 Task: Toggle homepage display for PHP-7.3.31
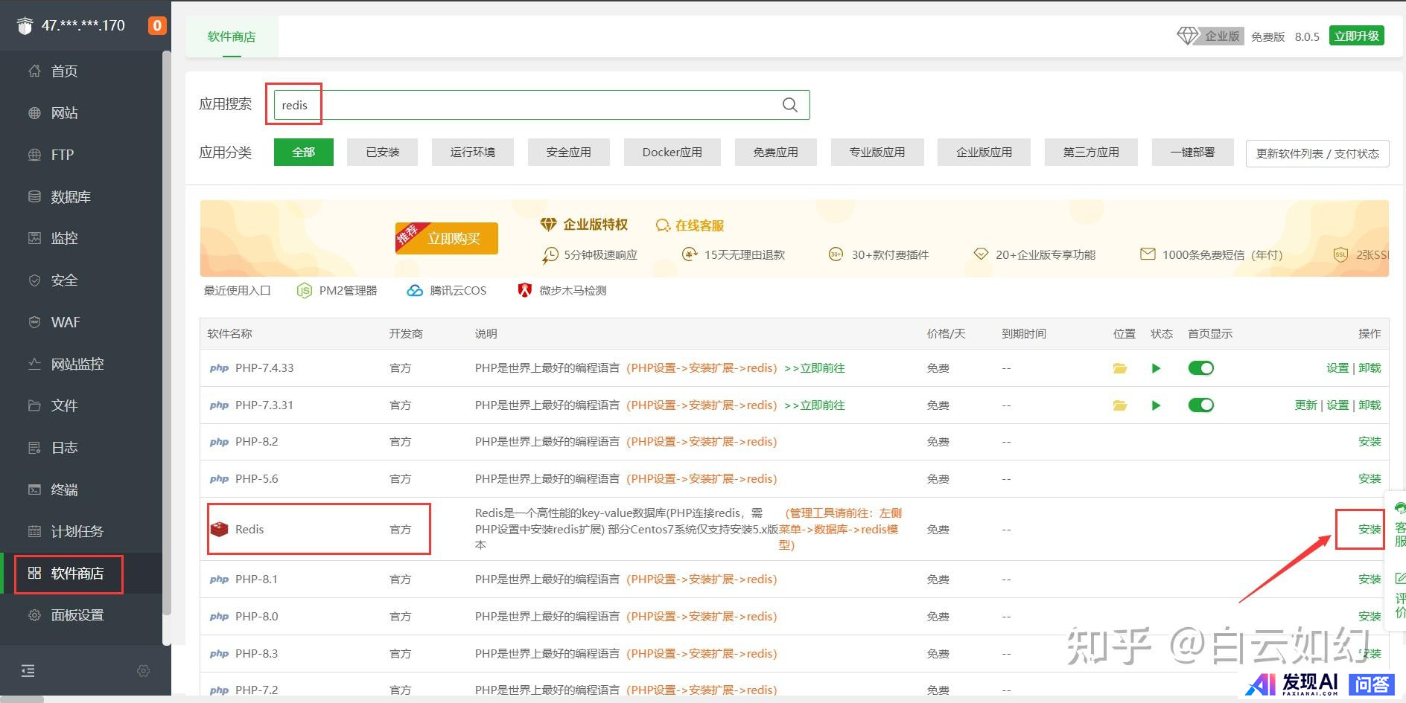1200,405
